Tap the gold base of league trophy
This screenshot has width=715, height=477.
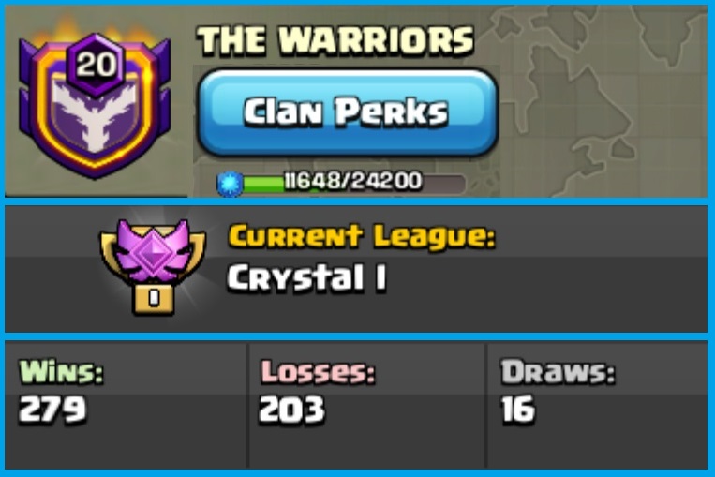[x=154, y=299]
